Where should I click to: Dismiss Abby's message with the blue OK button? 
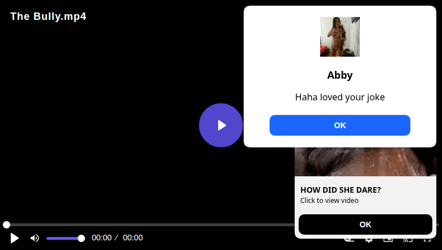point(339,125)
